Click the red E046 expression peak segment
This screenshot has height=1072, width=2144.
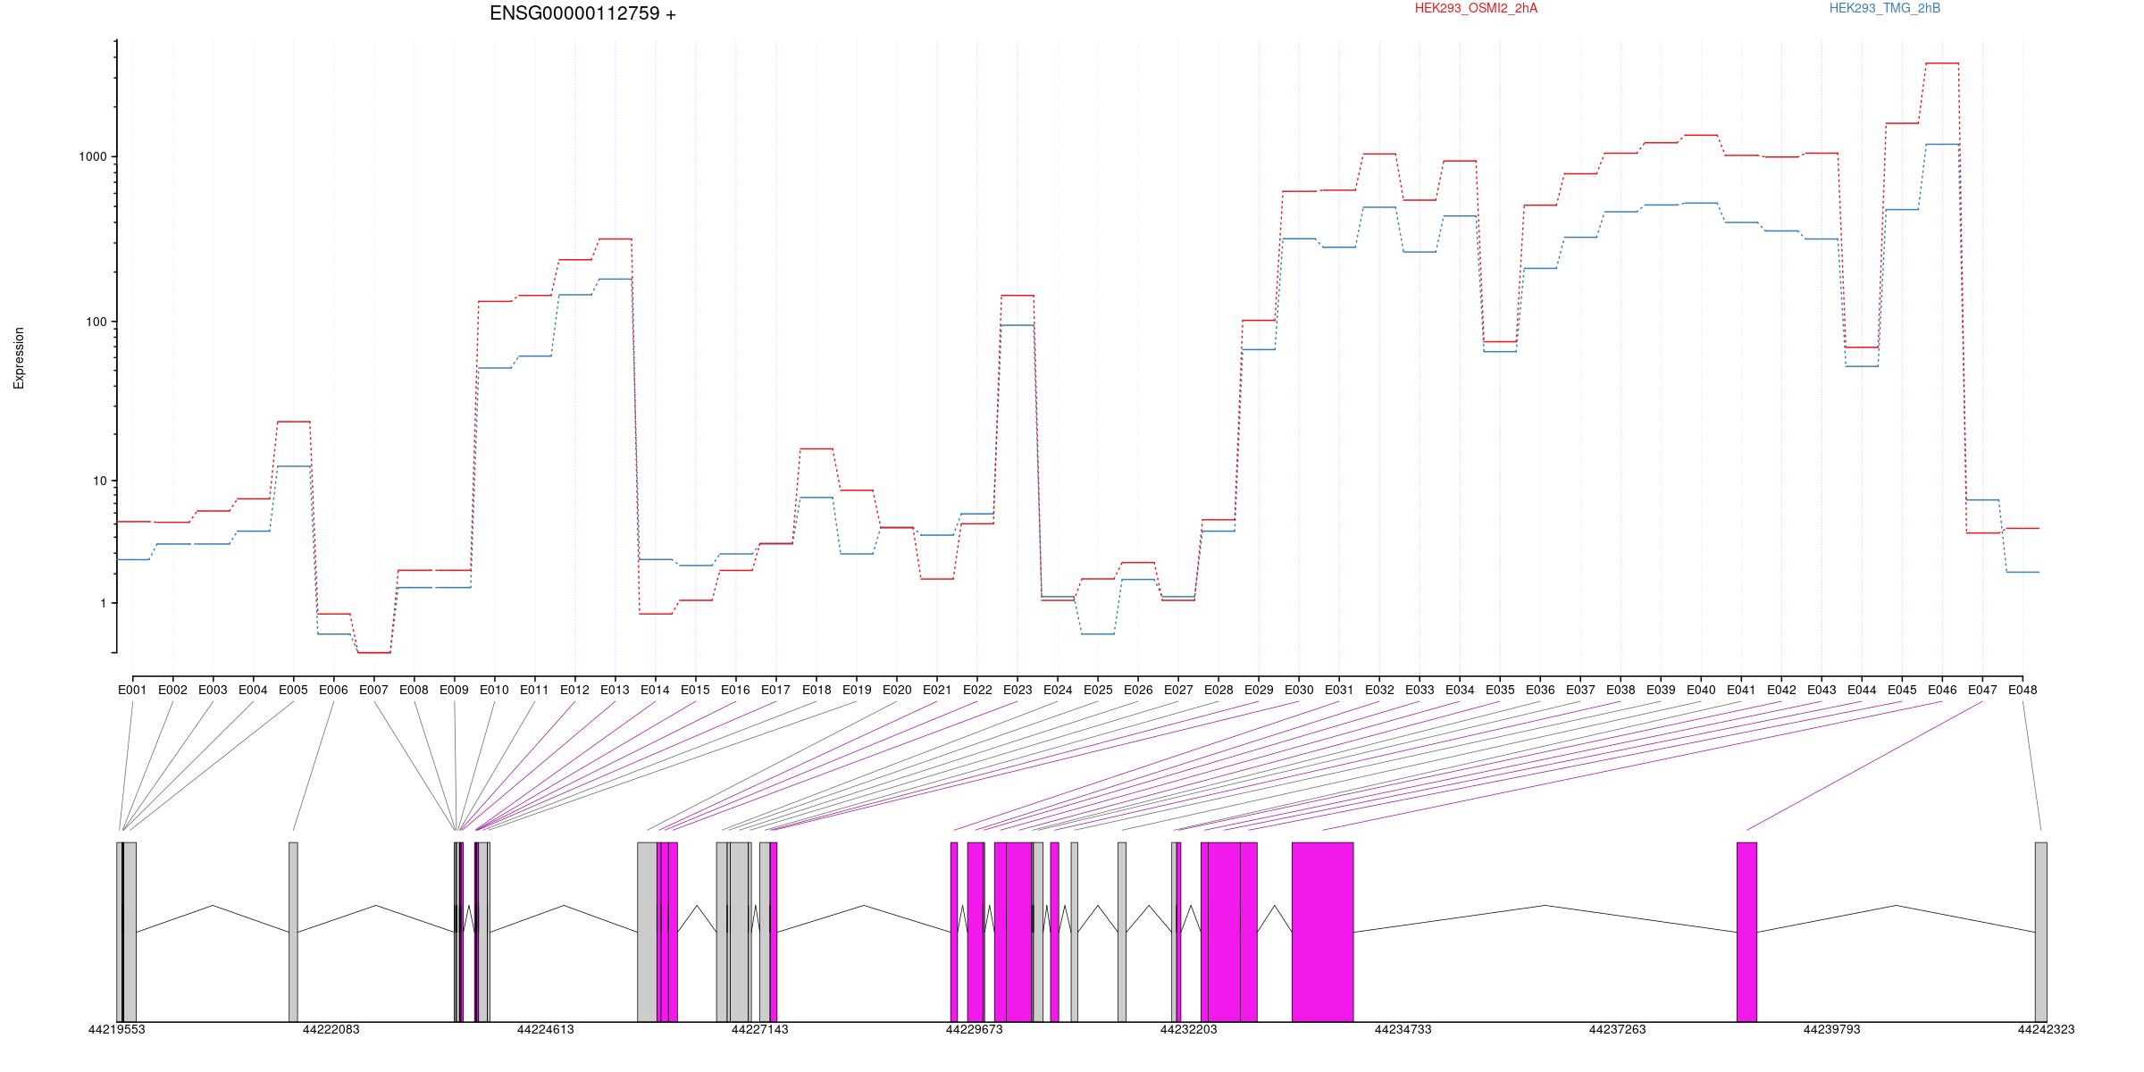tap(1942, 63)
